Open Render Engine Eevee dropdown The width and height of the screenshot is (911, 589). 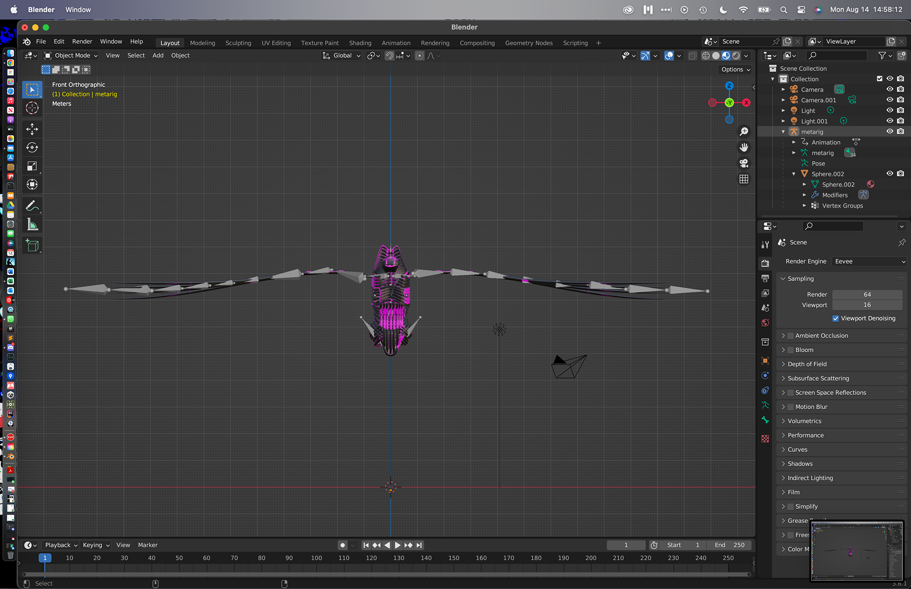point(869,262)
